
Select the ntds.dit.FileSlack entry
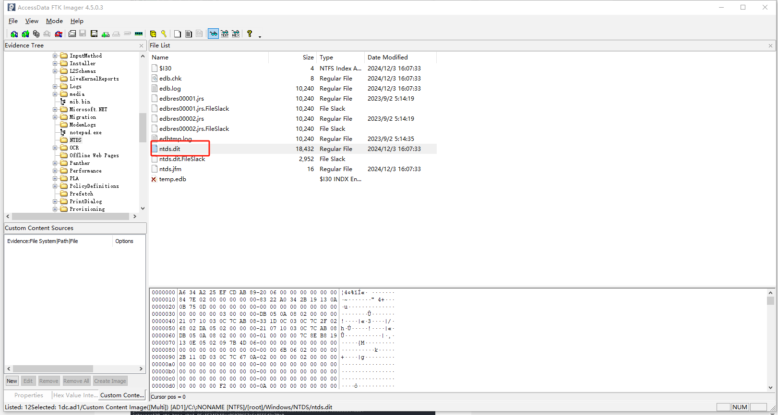(293, 159)
